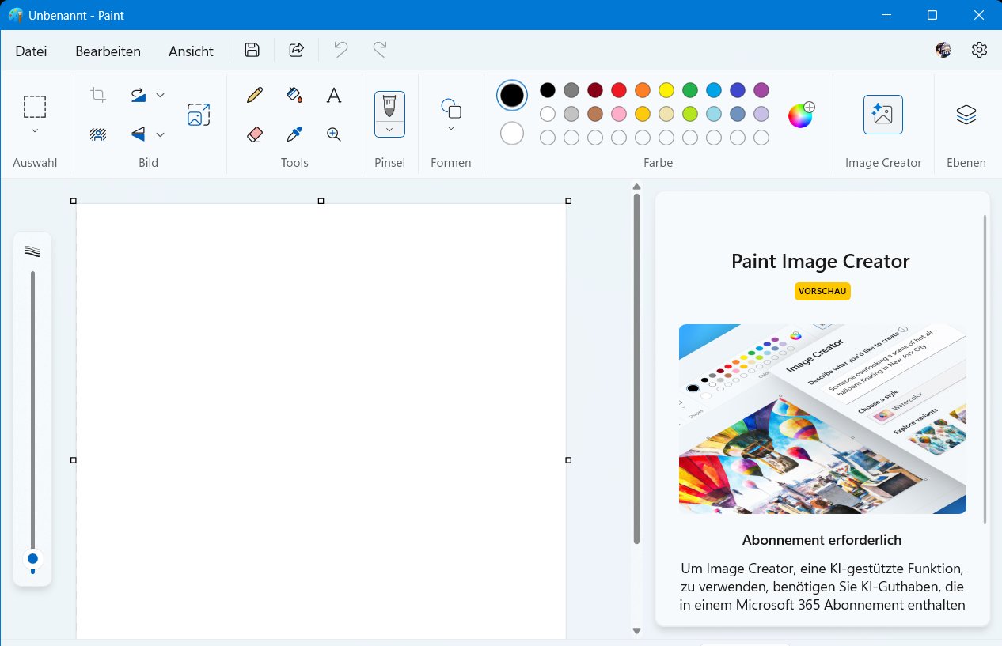
Task: Expand the Auswahl selection dropdown arrow
Action: [x=35, y=130]
